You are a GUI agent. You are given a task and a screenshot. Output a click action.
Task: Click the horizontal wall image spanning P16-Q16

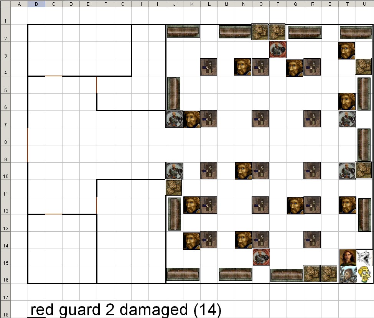287,275
